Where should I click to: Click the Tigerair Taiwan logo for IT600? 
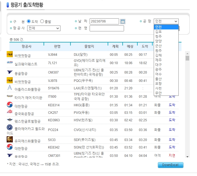[10, 96]
